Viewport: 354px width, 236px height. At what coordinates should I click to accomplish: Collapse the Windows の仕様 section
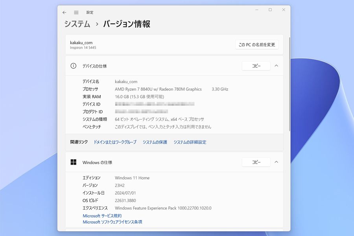pyautogui.click(x=277, y=162)
